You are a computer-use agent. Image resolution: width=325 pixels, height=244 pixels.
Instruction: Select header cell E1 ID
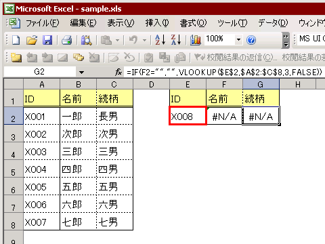click(x=188, y=98)
